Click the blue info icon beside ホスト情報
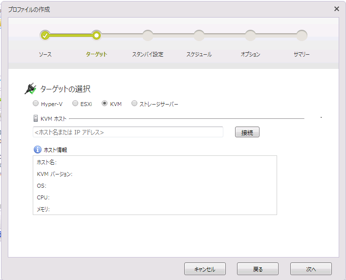Image resolution: width=346 pixels, height=280 pixels. point(38,150)
